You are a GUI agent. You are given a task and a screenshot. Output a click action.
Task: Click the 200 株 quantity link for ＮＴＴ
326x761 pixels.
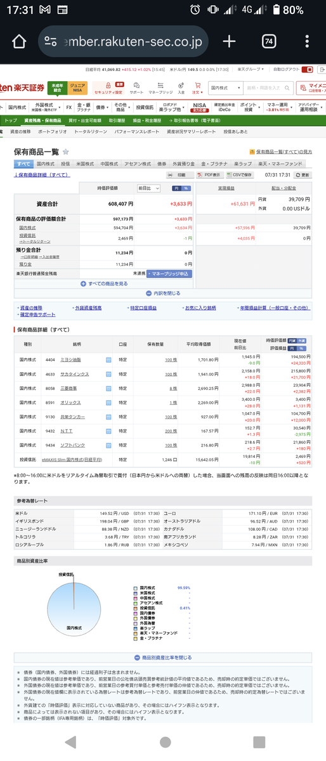click(171, 431)
